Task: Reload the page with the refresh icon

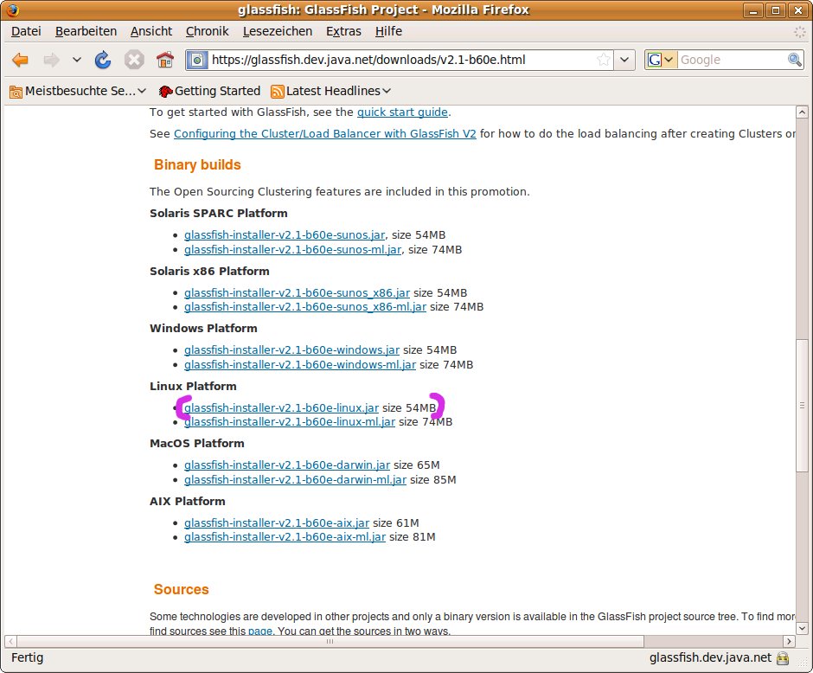Action: click(x=103, y=60)
